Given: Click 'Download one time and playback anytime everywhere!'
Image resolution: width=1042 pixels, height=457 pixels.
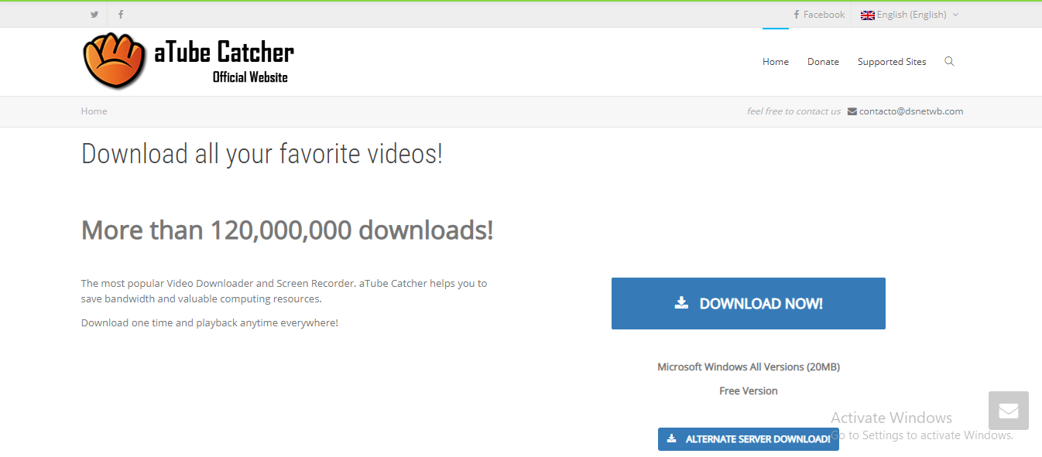Looking at the screenshot, I should (x=210, y=322).
